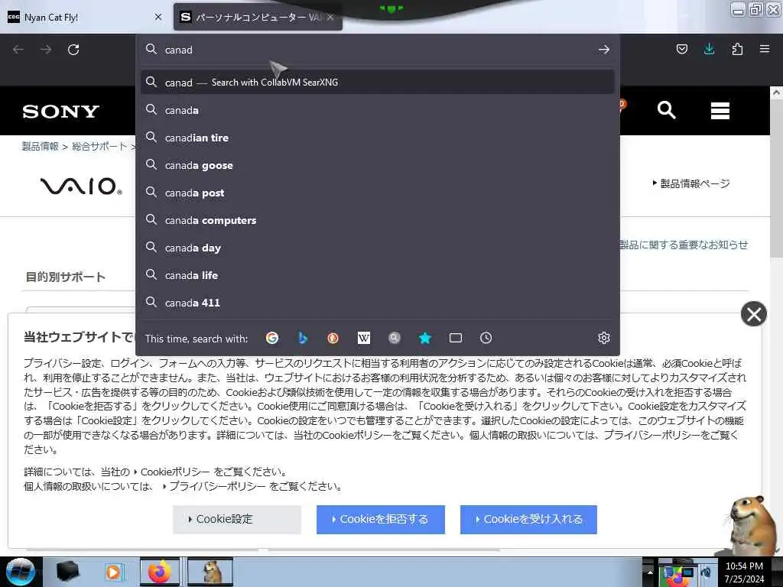Open the Pocket save icon
The height and width of the screenshot is (587, 783).
tap(681, 49)
